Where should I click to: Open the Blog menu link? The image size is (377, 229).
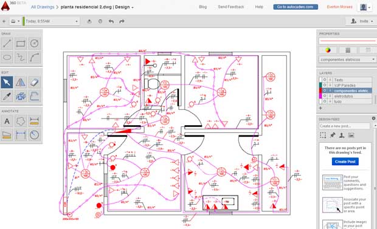(x=203, y=7)
